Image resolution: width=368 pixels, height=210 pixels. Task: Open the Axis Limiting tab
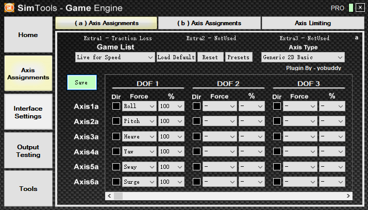point(312,23)
